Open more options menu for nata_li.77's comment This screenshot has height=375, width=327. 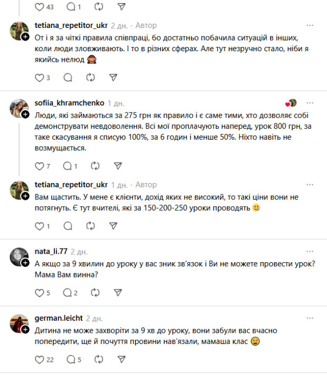click(x=310, y=252)
